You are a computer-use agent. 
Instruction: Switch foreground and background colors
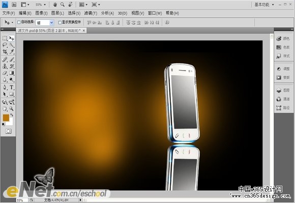click(12, 115)
